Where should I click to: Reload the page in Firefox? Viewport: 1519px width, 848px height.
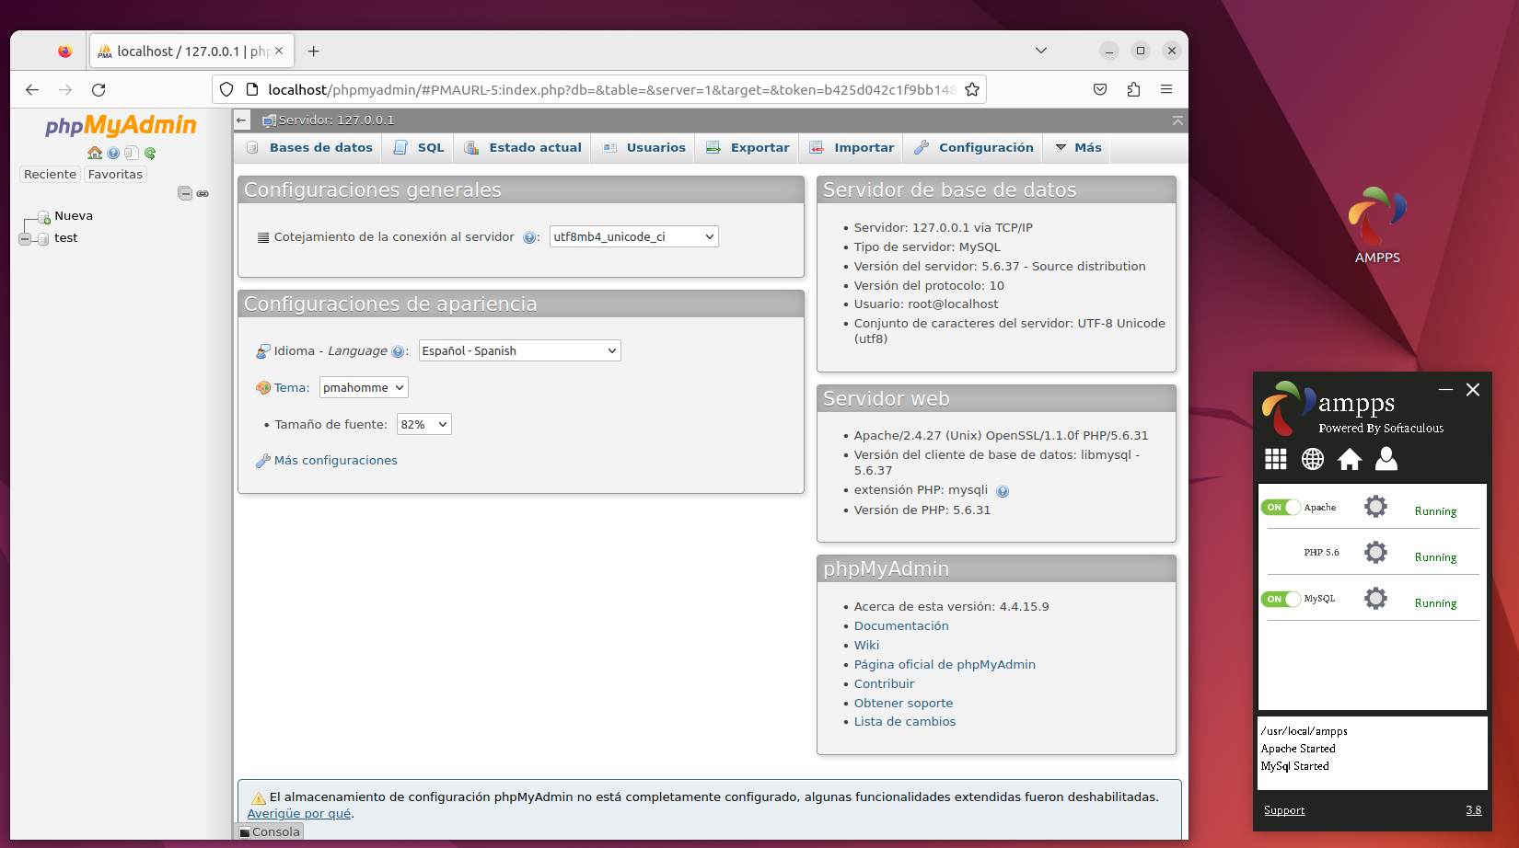point(99,89)
